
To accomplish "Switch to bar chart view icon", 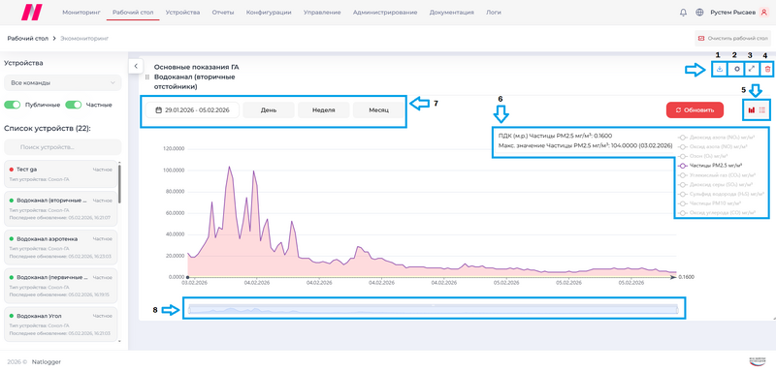I will [x=751, y=110].
